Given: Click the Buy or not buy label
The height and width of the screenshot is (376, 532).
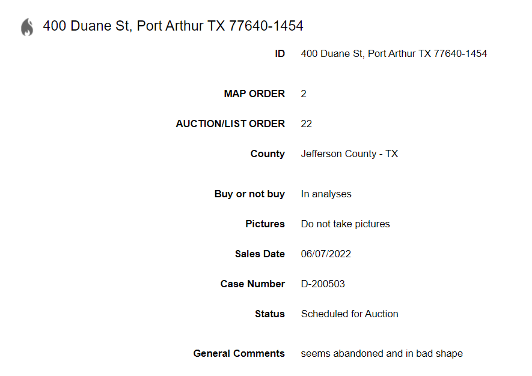Looking at the screenshot, I should [x=249, y=194].
